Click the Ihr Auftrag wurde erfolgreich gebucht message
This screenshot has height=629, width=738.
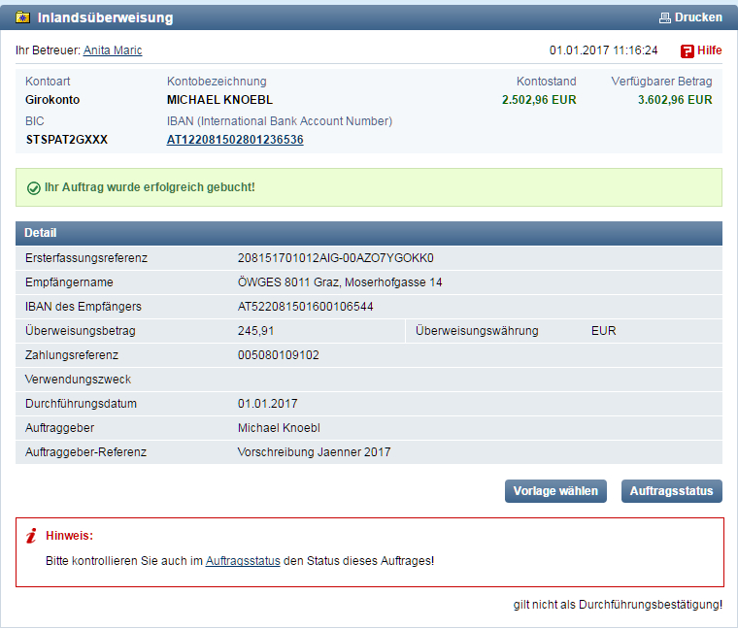[150, 187]
